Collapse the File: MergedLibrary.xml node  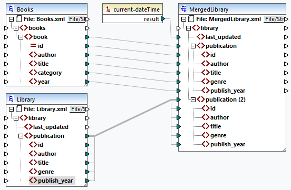[184, 19]
